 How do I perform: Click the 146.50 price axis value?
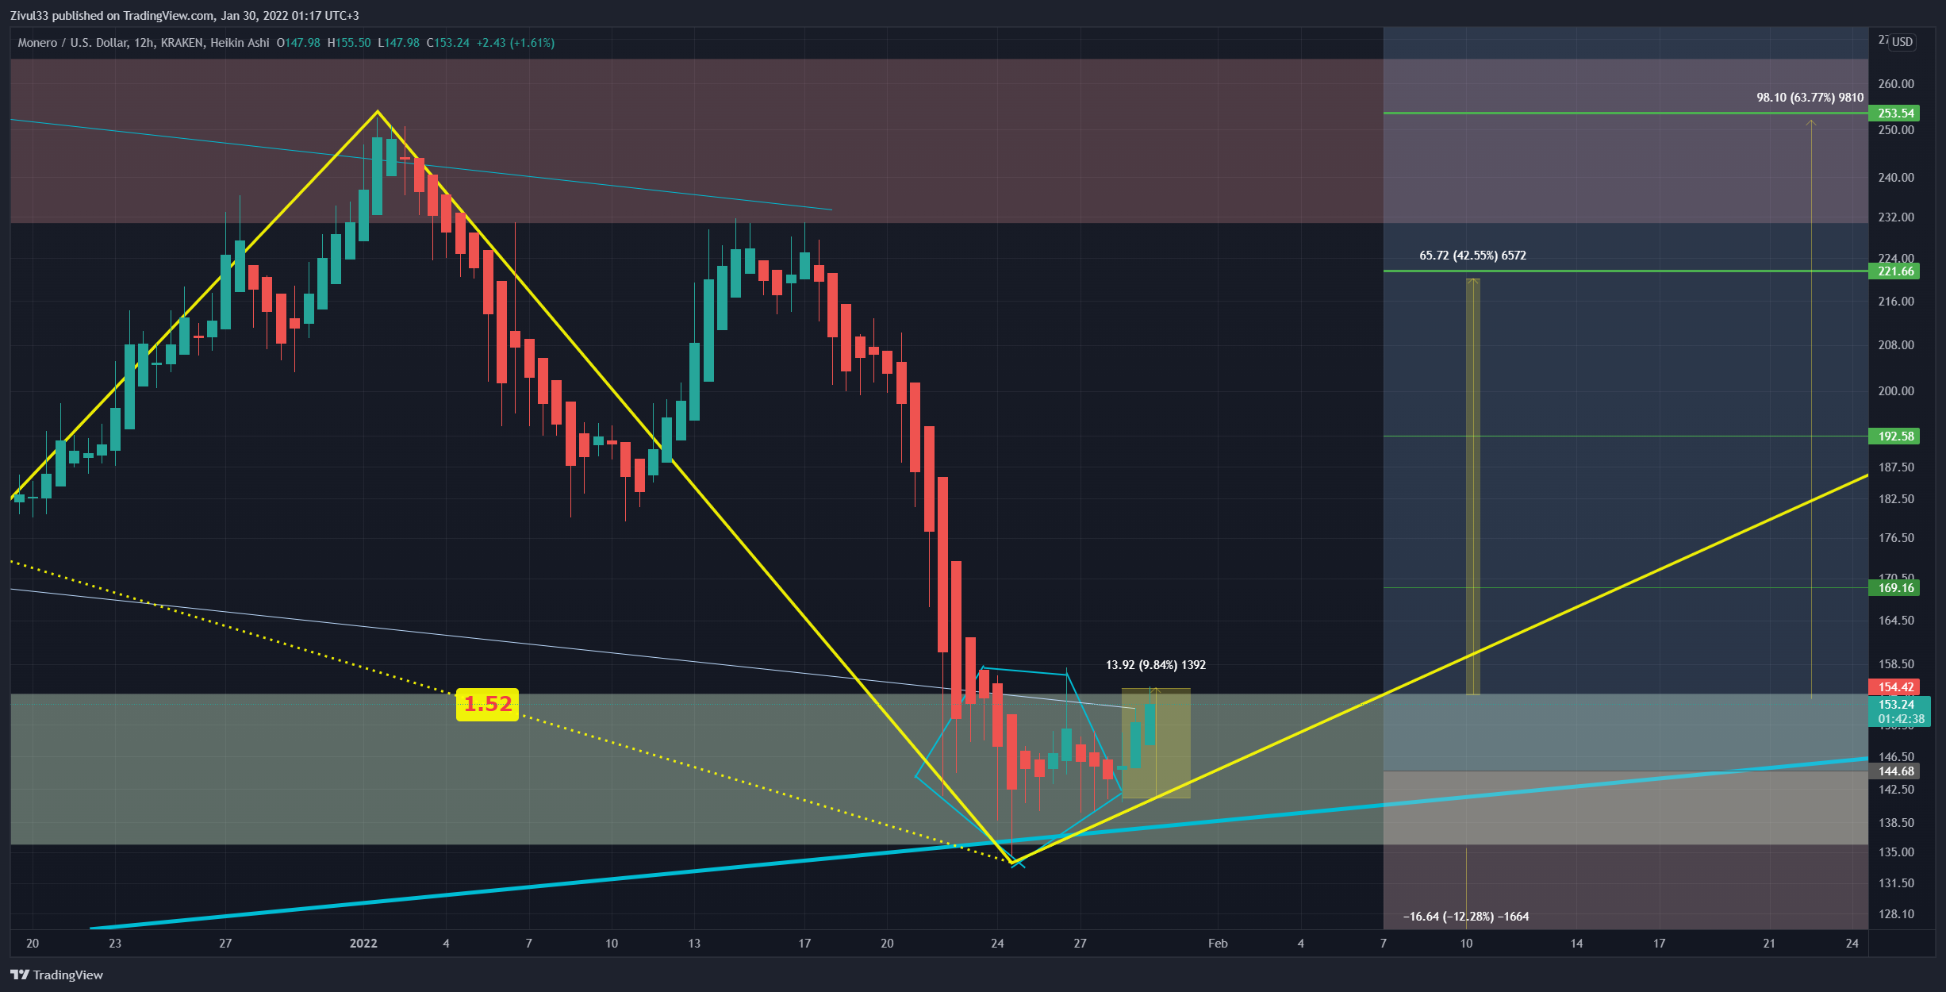(1896, 757)
